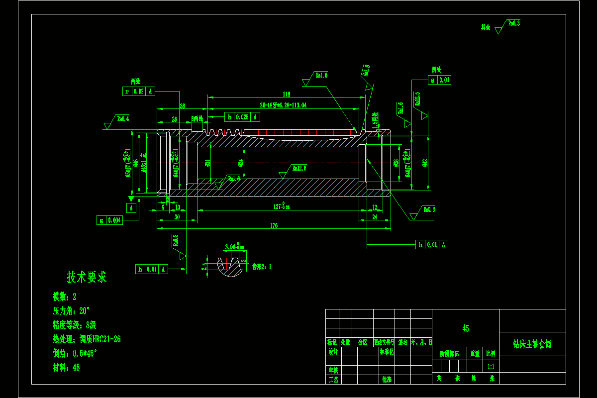
Task: Select the Ra6.3 roughness value
Action: 514,23
